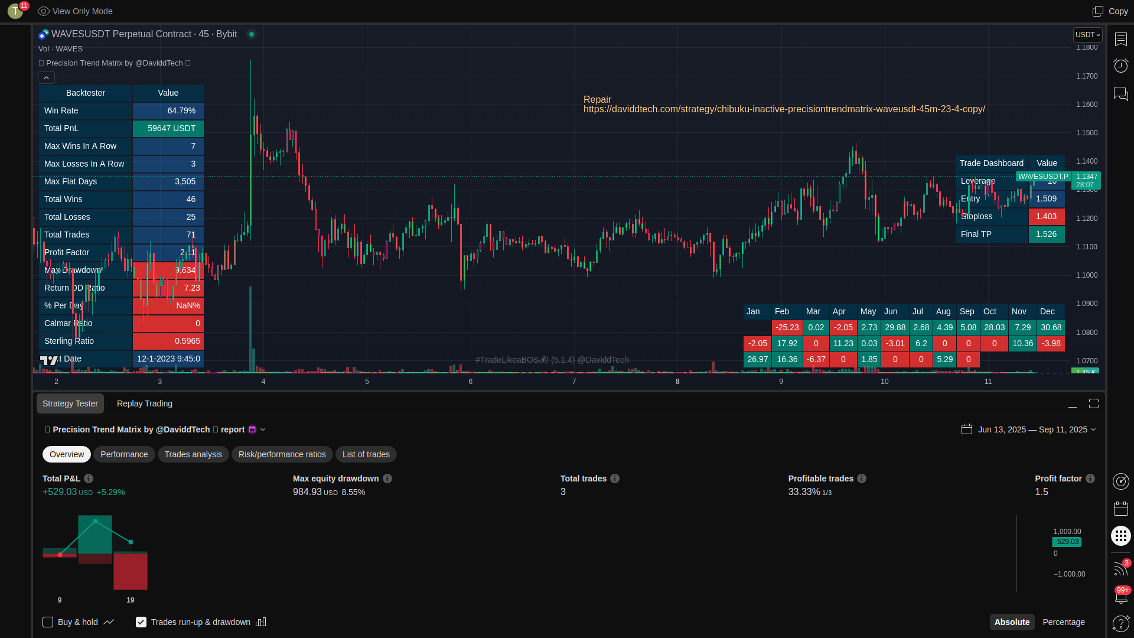Open the Risk/performance ratios tab

(282, 454)
